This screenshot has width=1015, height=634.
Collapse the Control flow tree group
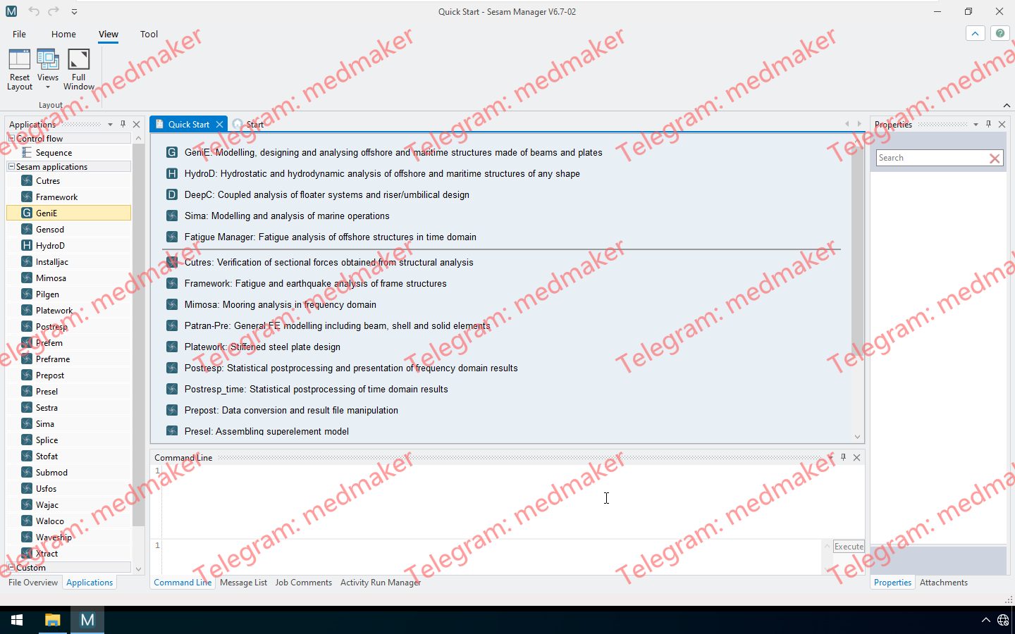coord(11,138)
